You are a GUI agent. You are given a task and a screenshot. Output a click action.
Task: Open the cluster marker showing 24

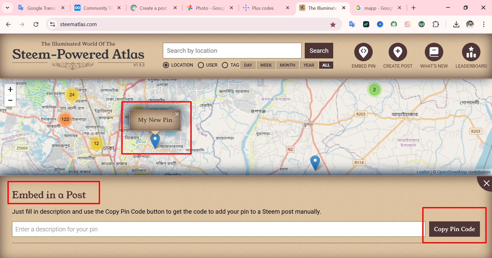72,95
